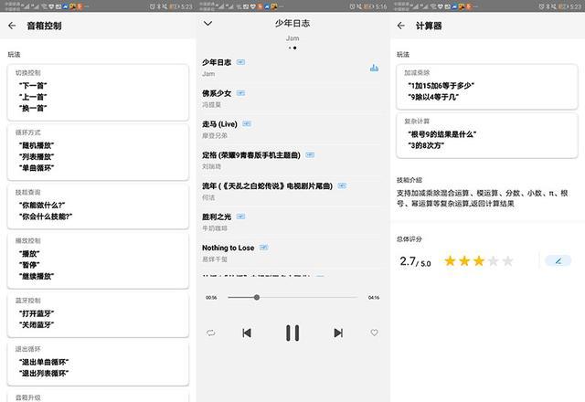The image size is (585, 402).
Task: Favorite the song with the heart icon
Action: coord(374,333)
